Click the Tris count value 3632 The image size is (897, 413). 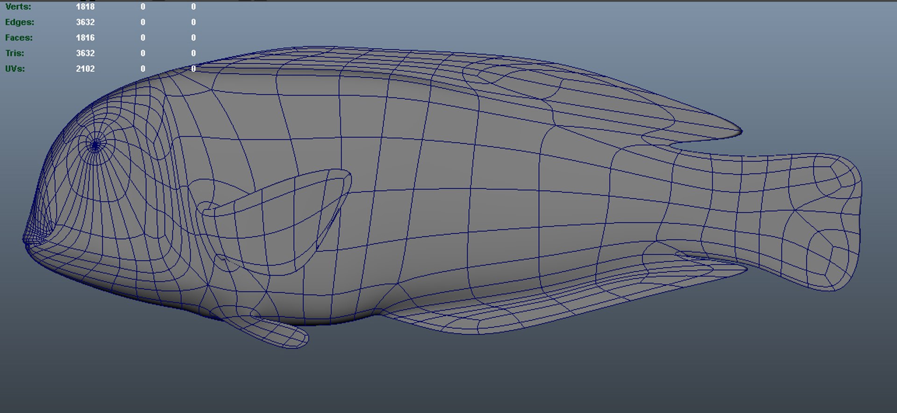click(85, 53)
